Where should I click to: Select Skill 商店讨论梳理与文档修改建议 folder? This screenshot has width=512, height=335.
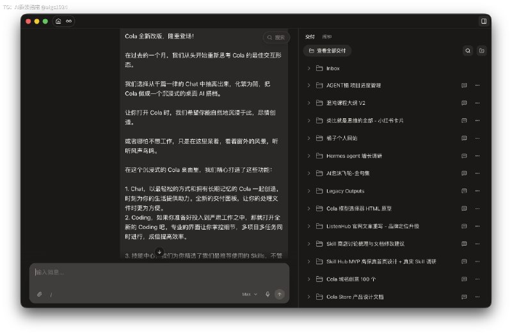[365, 244]
